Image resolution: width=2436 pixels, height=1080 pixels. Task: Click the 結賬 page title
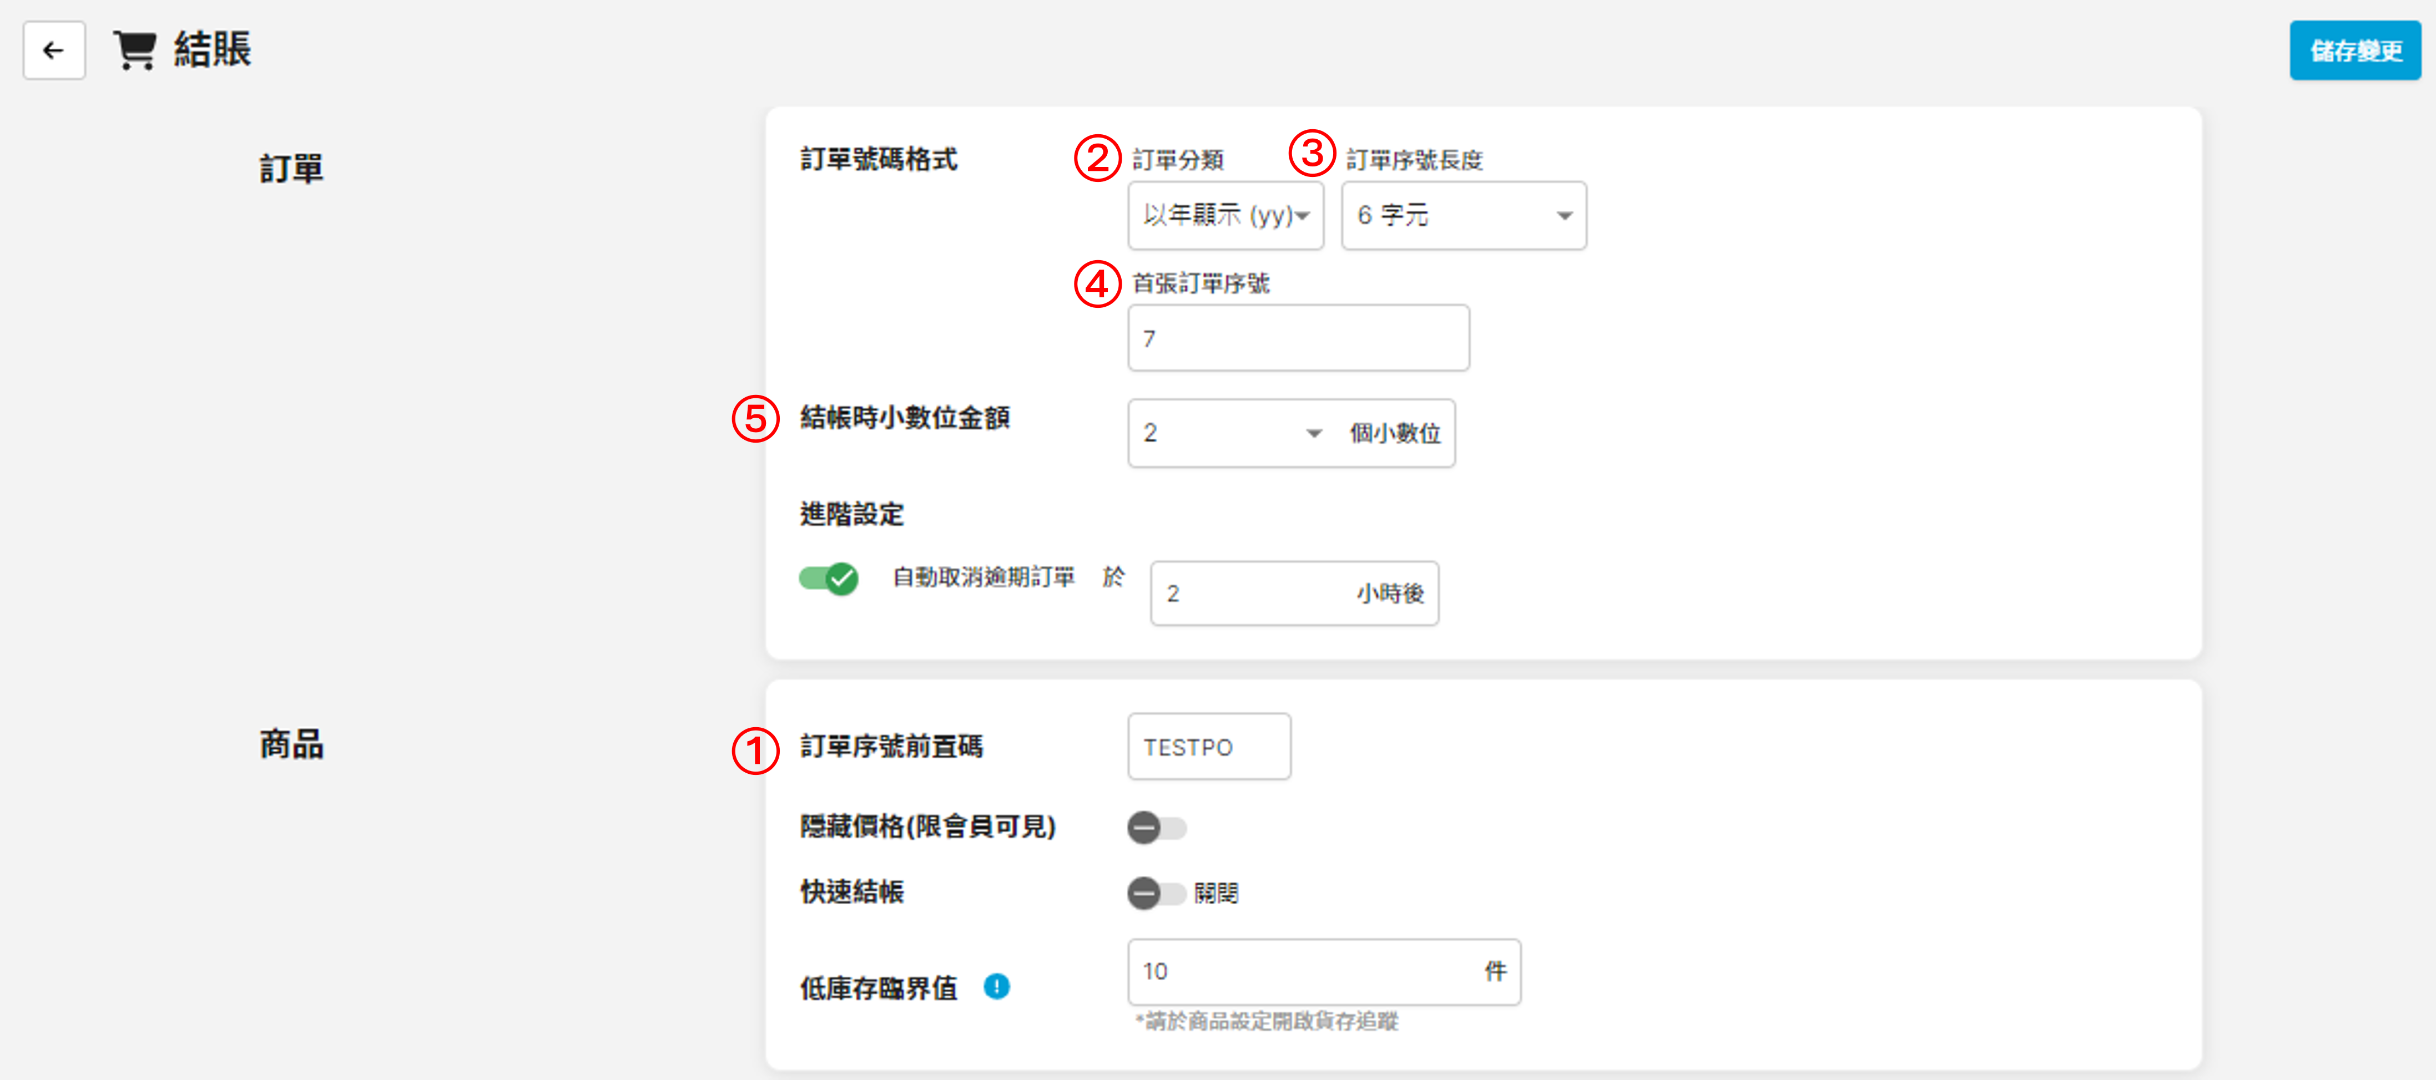pyautogui.click(x=213, y=50)
